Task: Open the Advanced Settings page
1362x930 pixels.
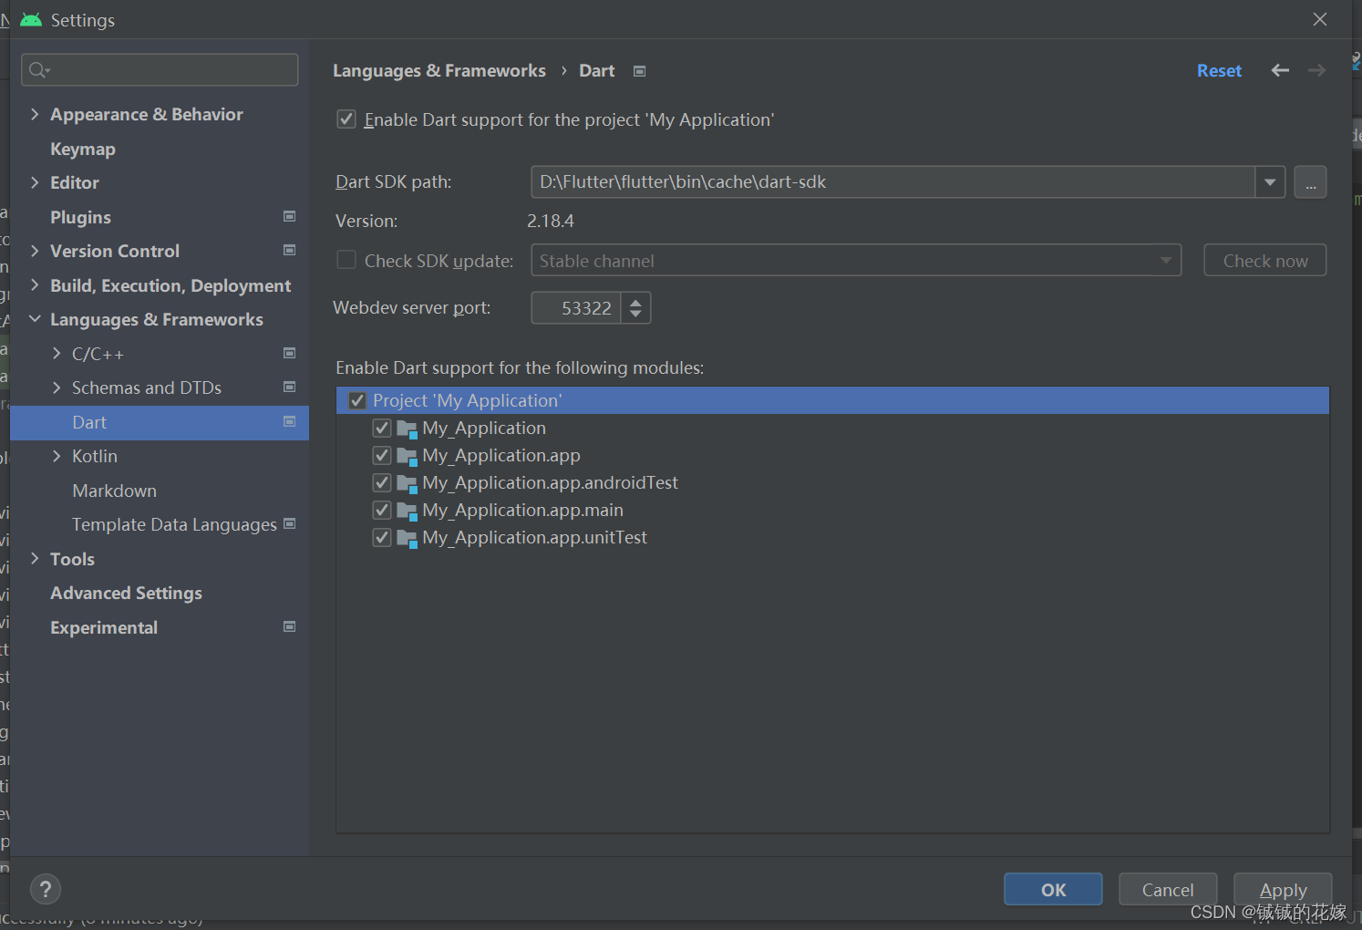Action: coord(126,593)
